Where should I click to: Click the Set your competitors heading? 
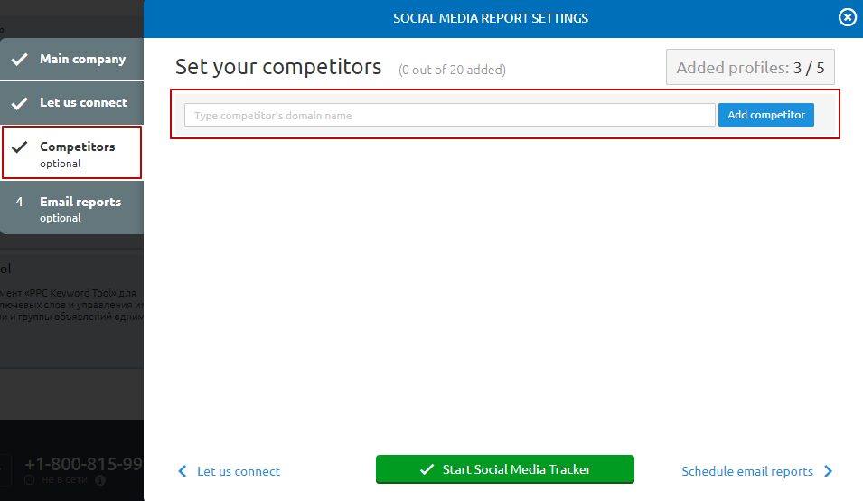278,67
